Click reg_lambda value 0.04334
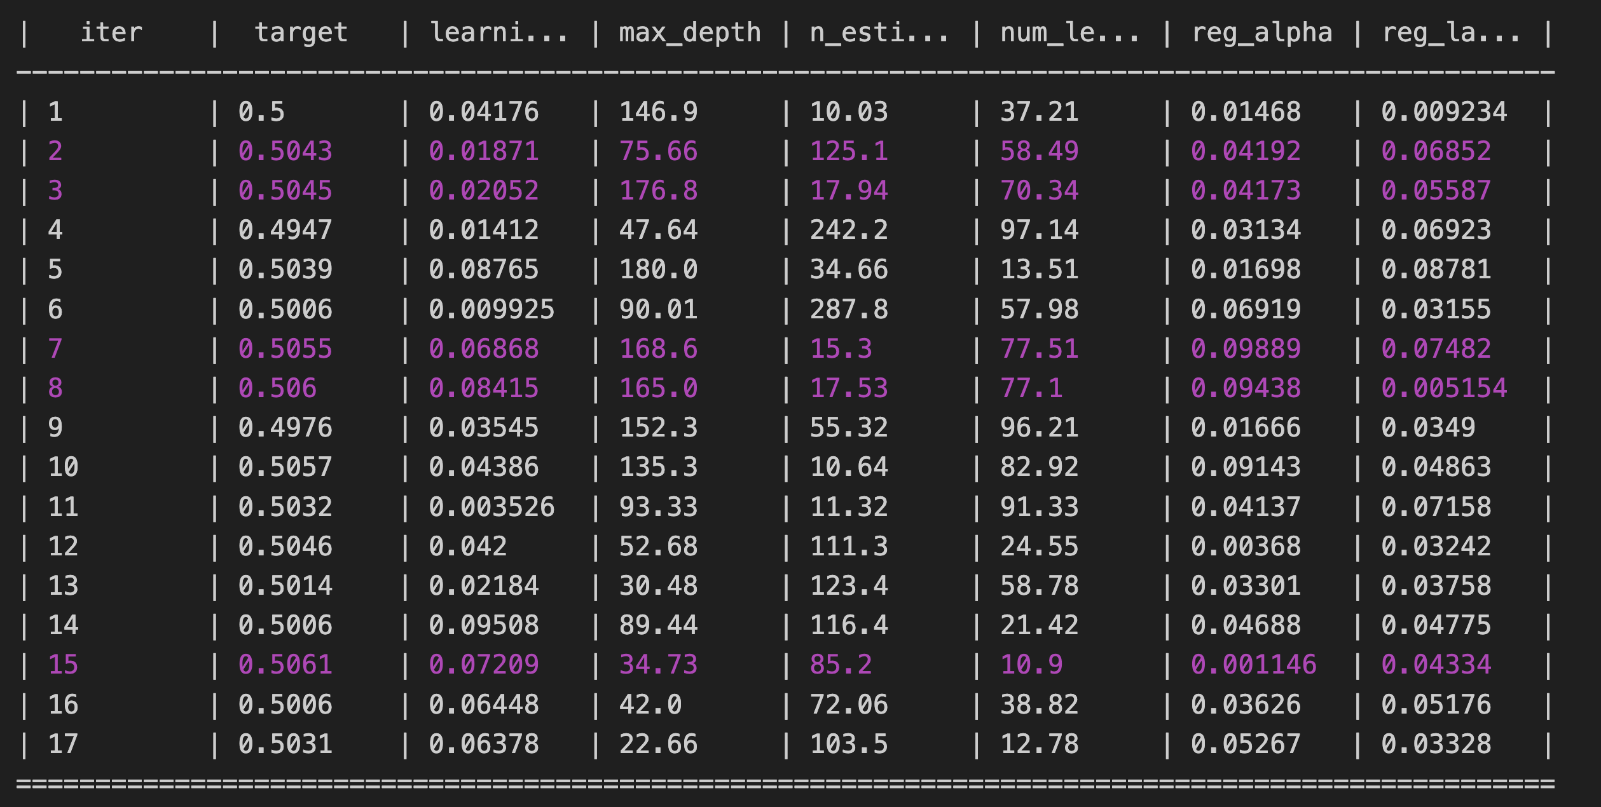This screenshot has height=807, width=1601. 1436,665
